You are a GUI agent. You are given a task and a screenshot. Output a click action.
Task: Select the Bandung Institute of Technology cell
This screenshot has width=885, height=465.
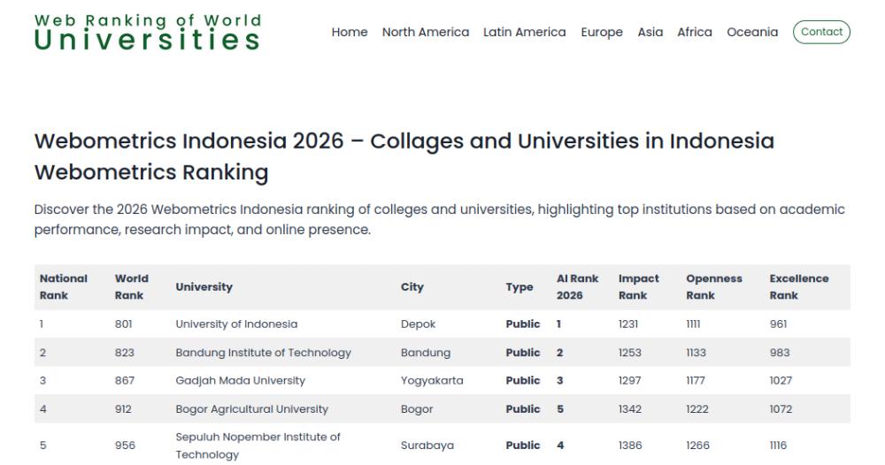click(263, 353)
